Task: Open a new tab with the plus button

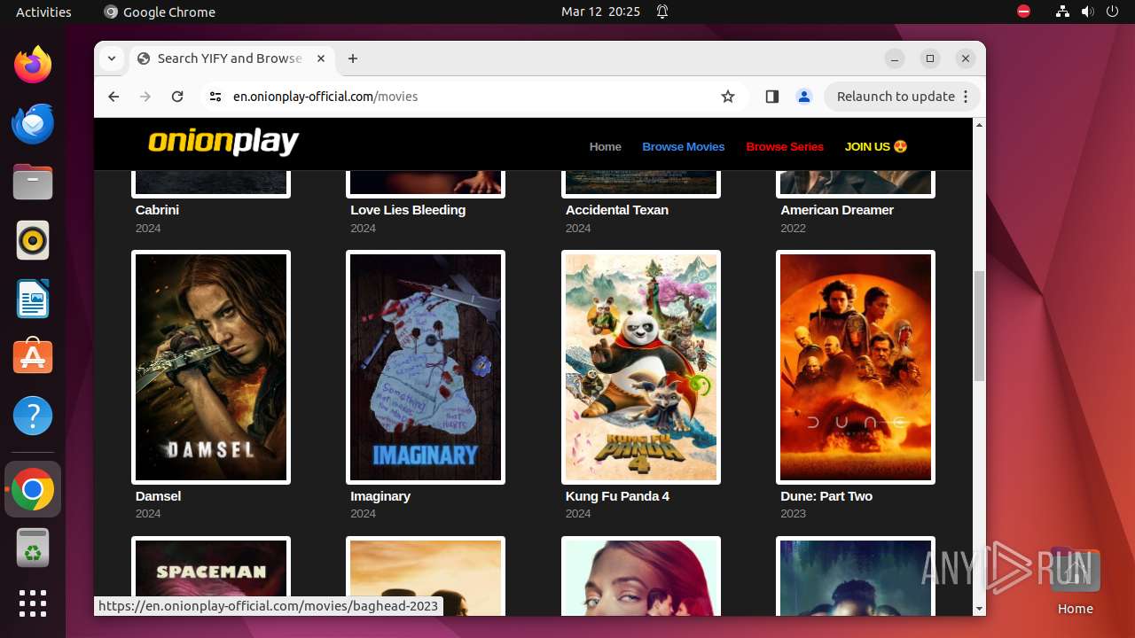Action: (x=353, y=58)
